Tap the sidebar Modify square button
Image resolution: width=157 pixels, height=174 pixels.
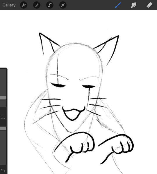coord(3,117)
